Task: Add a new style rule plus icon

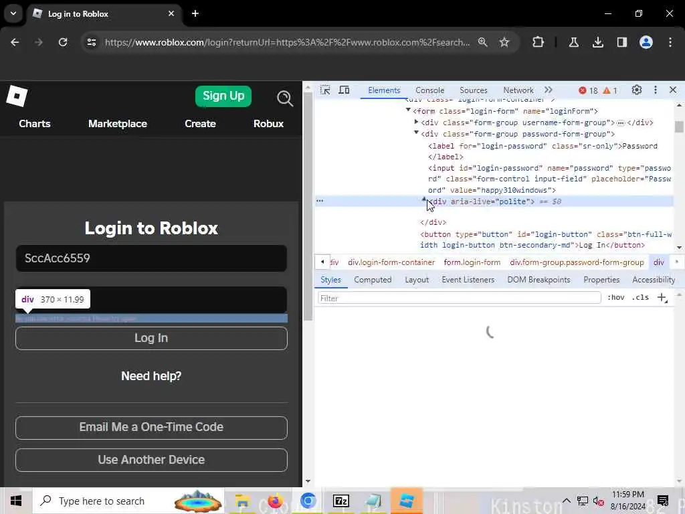Action: click(x=662, y=298)
